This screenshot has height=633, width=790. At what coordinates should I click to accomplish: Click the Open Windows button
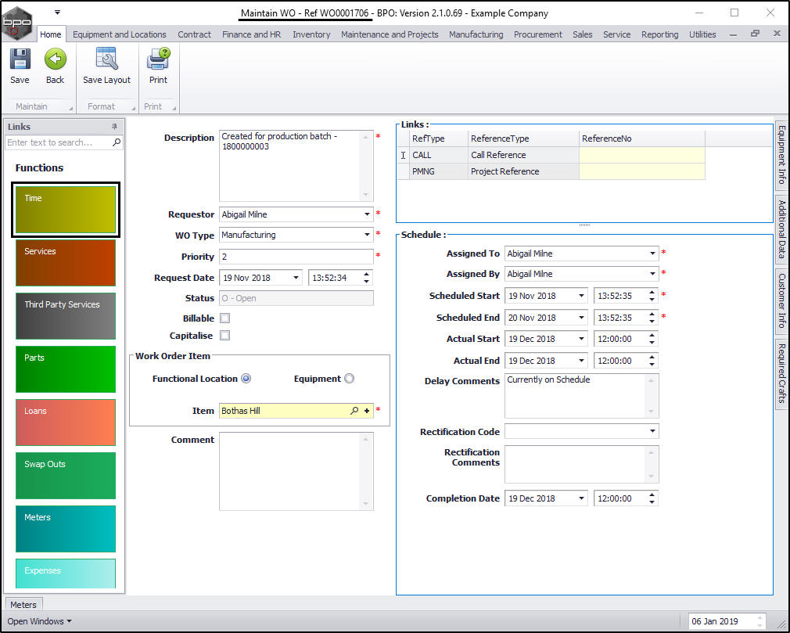[39, 621]
